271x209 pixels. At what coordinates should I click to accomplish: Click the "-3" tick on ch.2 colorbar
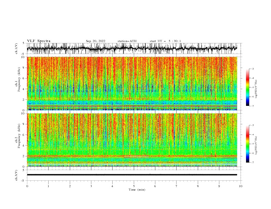253,125
